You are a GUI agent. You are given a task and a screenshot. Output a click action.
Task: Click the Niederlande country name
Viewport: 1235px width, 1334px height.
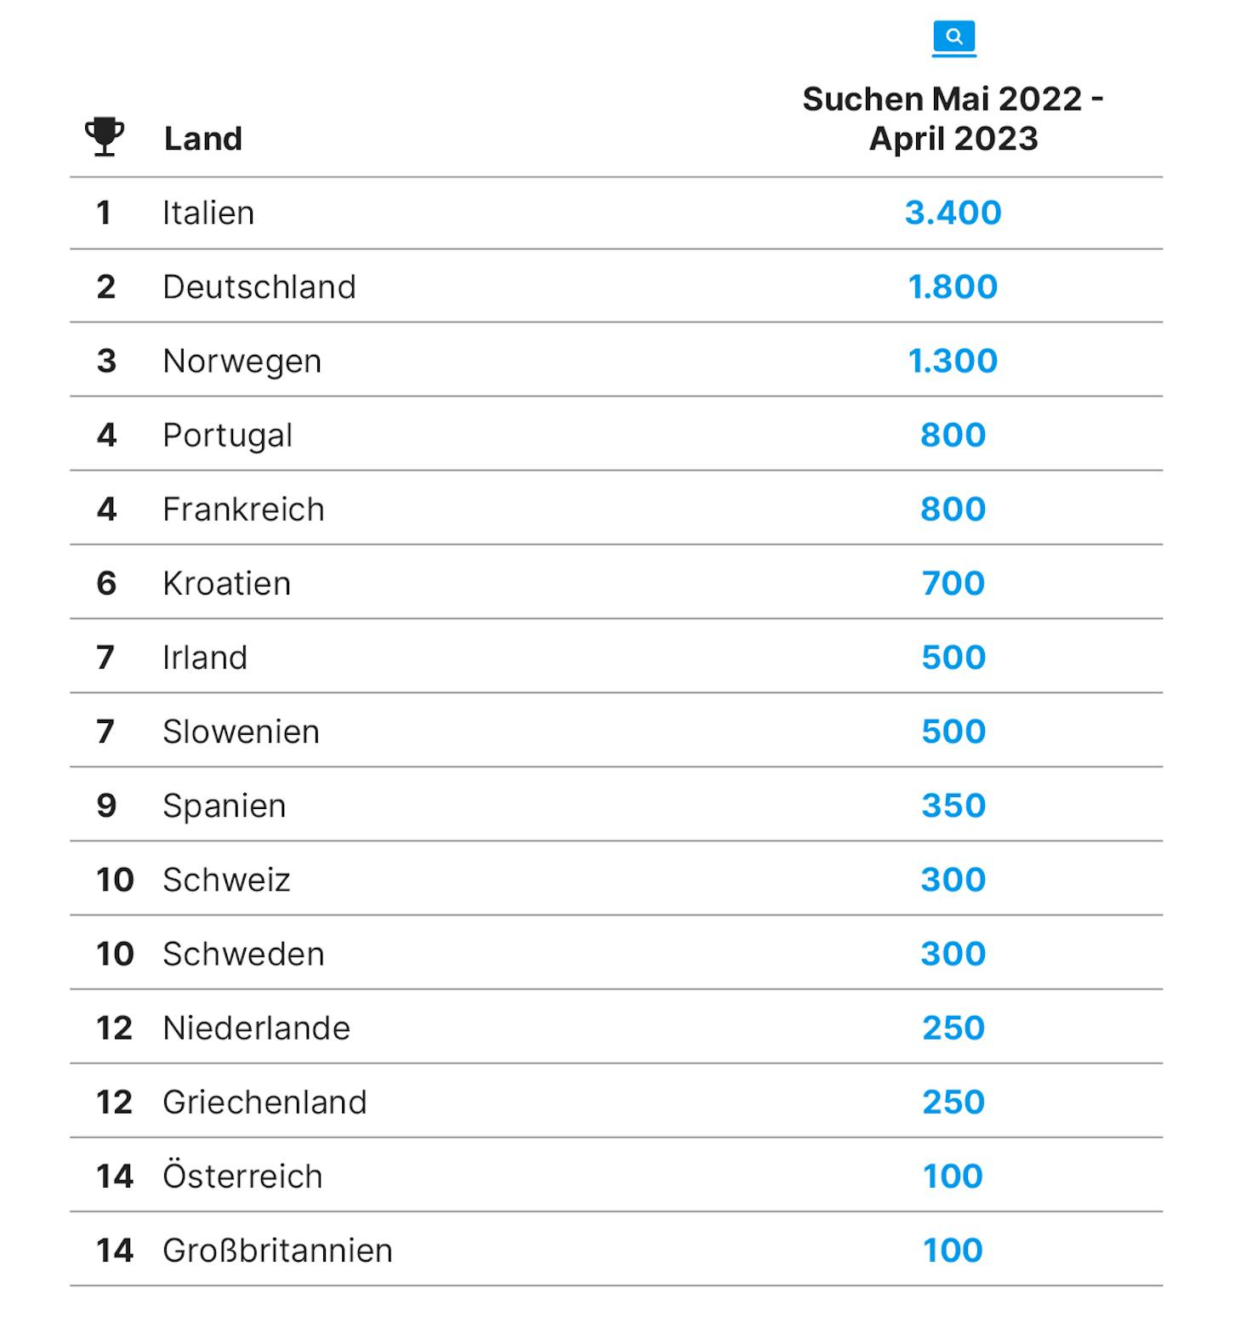coord(257,1028)
